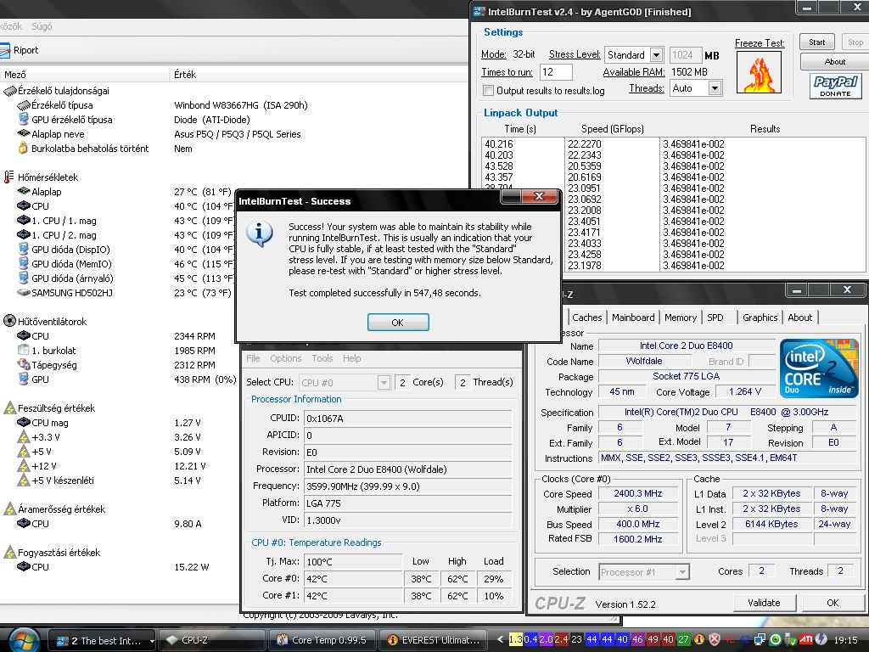Click the Hőmérsékletek thermometer icon
The image size is (869, 652).
(8, 177)
